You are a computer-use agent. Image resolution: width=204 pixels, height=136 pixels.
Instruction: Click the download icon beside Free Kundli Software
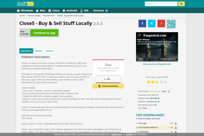176,128
